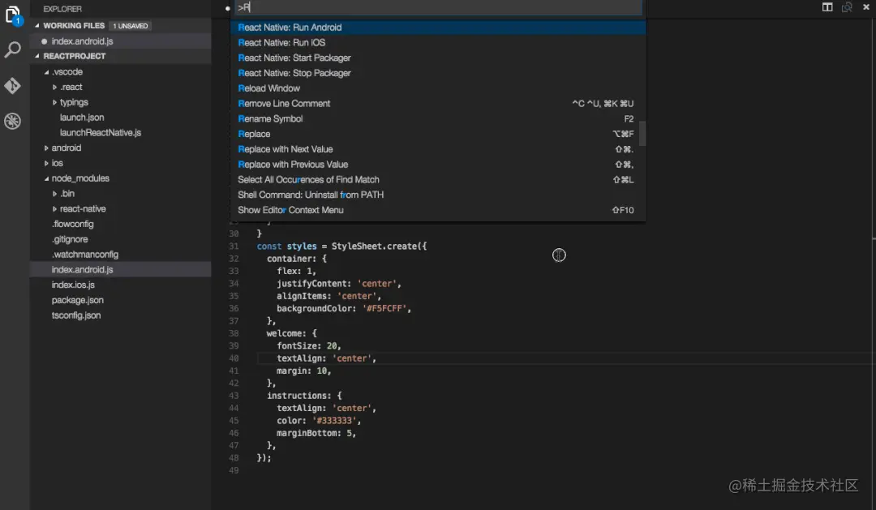Screen dimensions: 876x510
Task: Click the unsaved dot beside index.android.js
Action: point(44,41)
